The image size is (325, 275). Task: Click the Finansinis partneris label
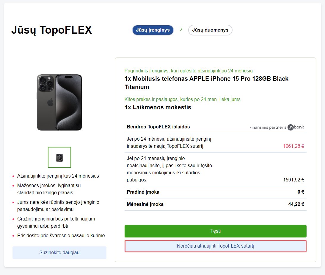tap(268, 127)
